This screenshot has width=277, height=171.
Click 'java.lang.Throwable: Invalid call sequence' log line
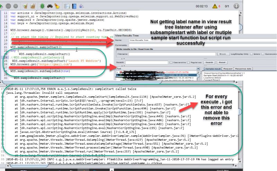pyautogui.click(x=42, y=93)
